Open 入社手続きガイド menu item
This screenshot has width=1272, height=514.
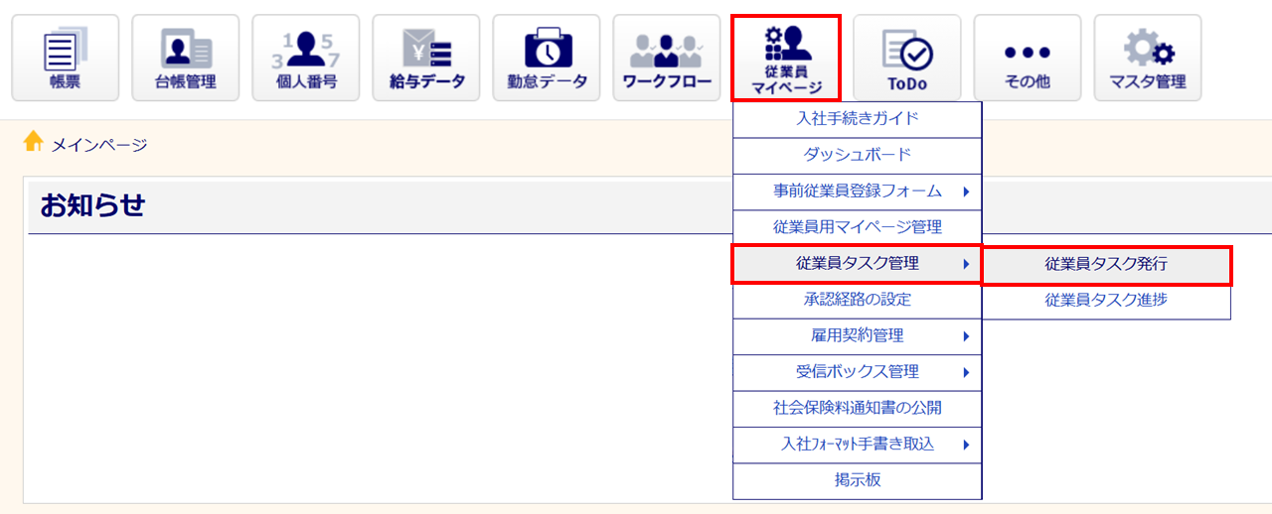click(x=858, y=119)
